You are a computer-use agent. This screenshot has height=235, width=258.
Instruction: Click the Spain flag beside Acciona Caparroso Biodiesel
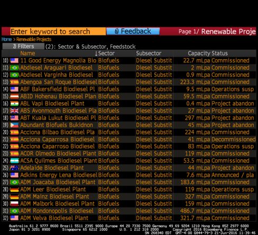[x=14, y=147]
